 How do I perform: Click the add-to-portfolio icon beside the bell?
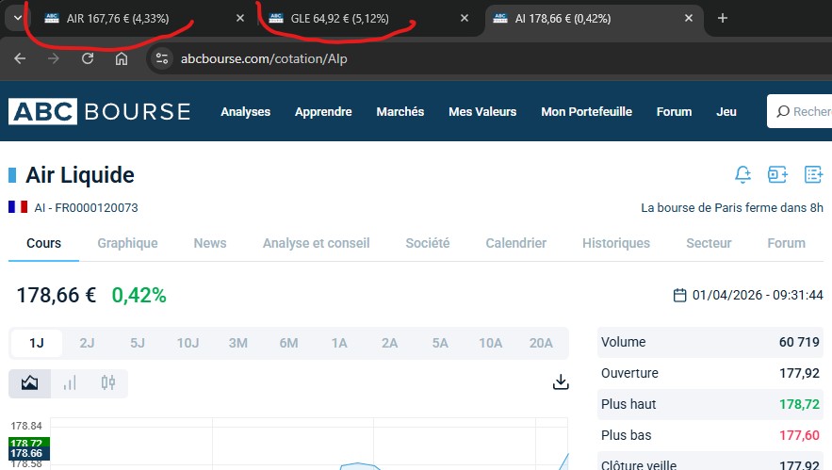[x=777, y=174]
